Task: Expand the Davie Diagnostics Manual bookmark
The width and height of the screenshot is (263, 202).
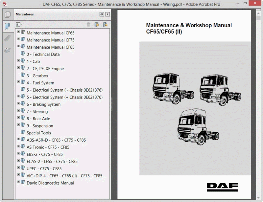Action: click(x=18, y=182)
